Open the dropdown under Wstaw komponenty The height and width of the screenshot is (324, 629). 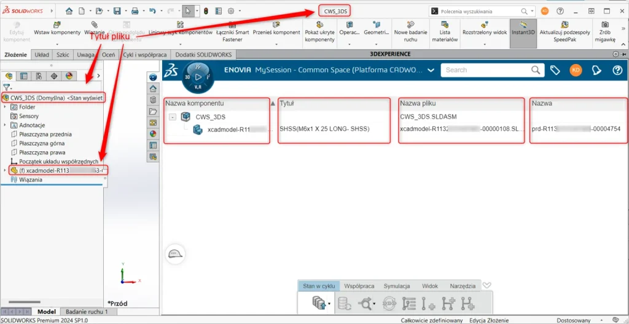pos(57,44)
